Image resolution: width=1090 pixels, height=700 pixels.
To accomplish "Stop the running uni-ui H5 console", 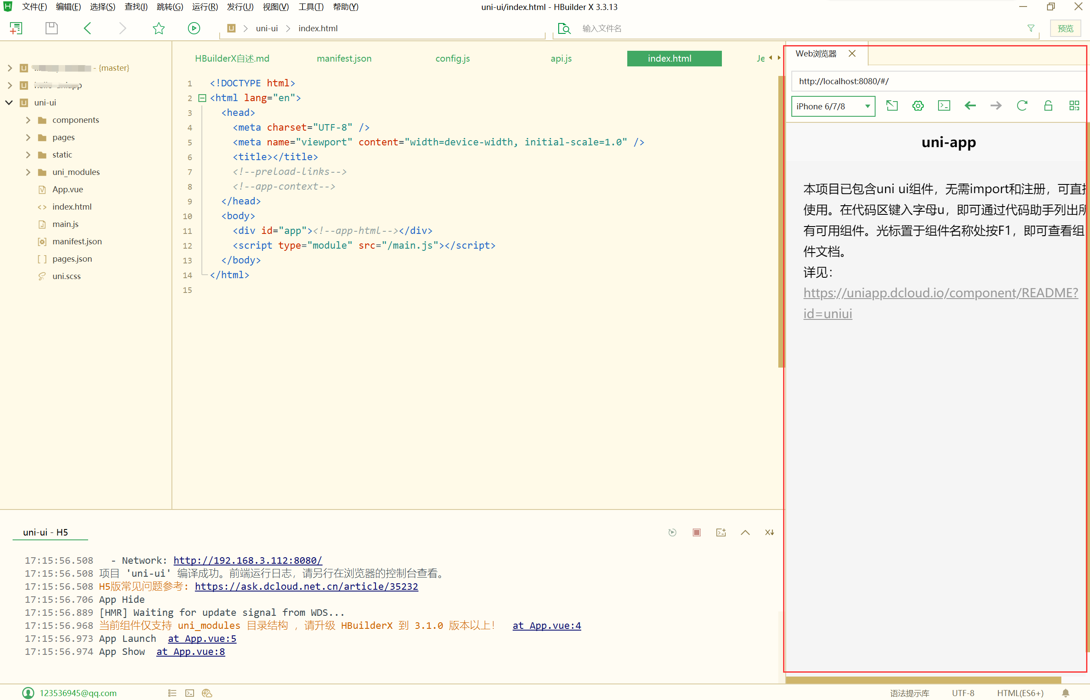I will (696, 532).
